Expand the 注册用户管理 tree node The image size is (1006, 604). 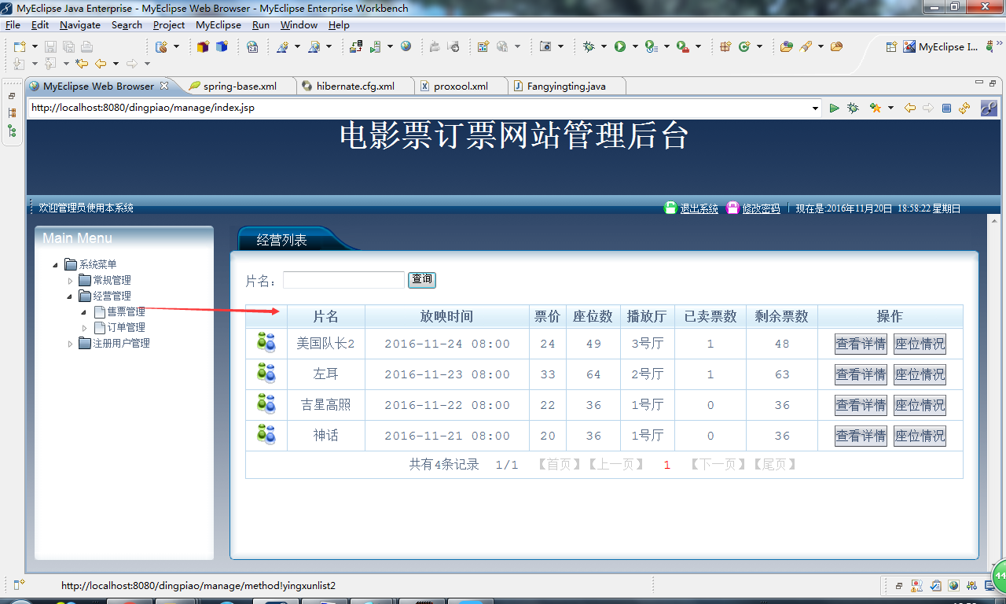tap(69, 343)
